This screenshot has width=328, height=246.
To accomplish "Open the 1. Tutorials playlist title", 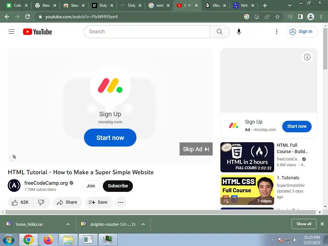I will click(x=288, y=178).
